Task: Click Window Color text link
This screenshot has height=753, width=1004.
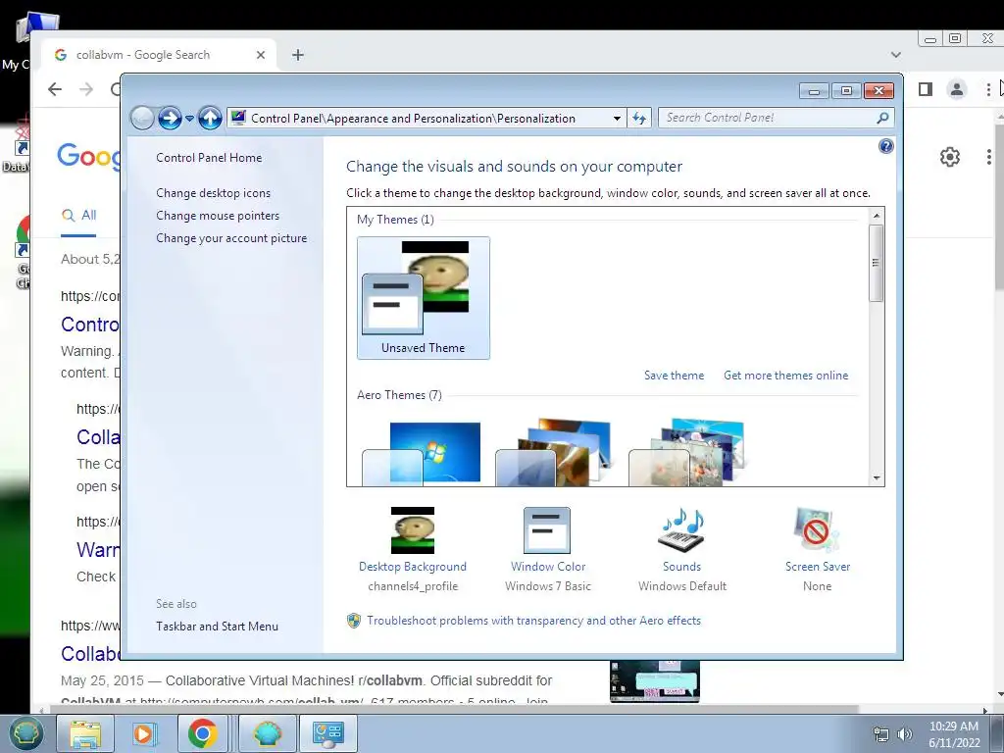Action: click(x=548, y=567)
